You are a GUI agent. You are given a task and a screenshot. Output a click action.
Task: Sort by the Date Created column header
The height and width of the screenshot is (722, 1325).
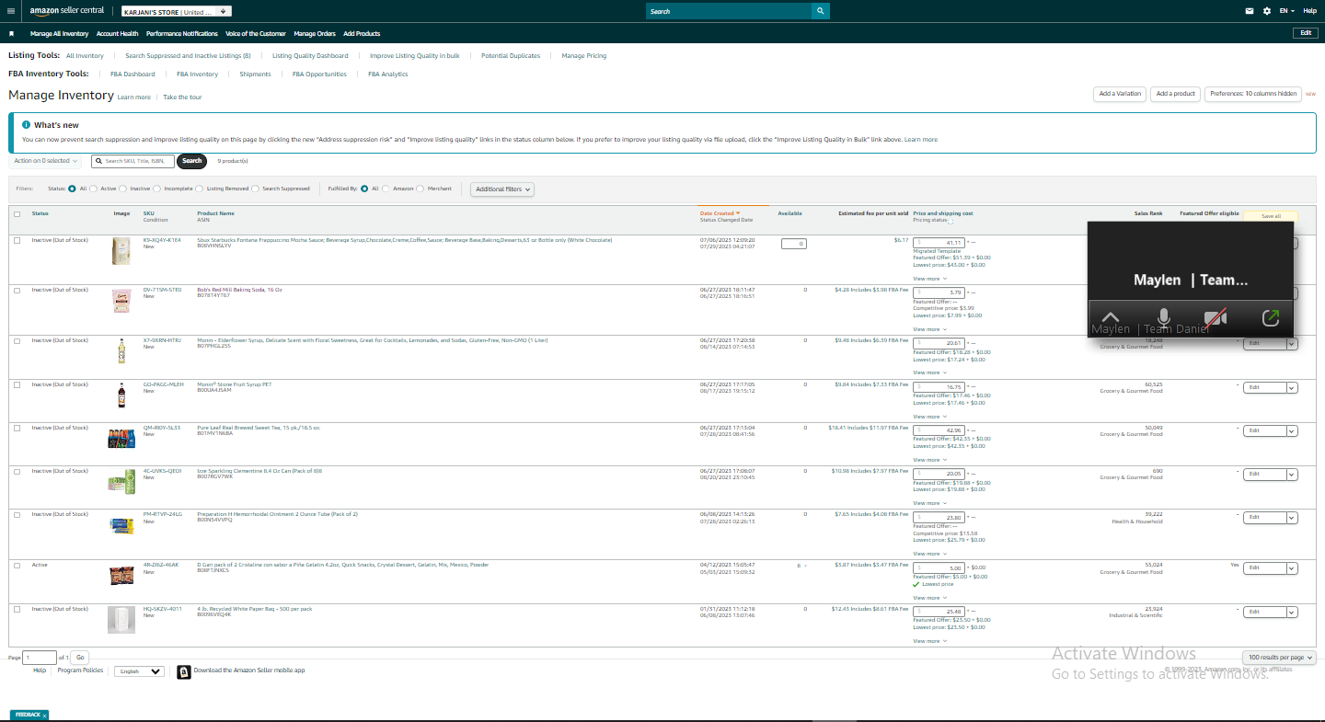point(720,213)
